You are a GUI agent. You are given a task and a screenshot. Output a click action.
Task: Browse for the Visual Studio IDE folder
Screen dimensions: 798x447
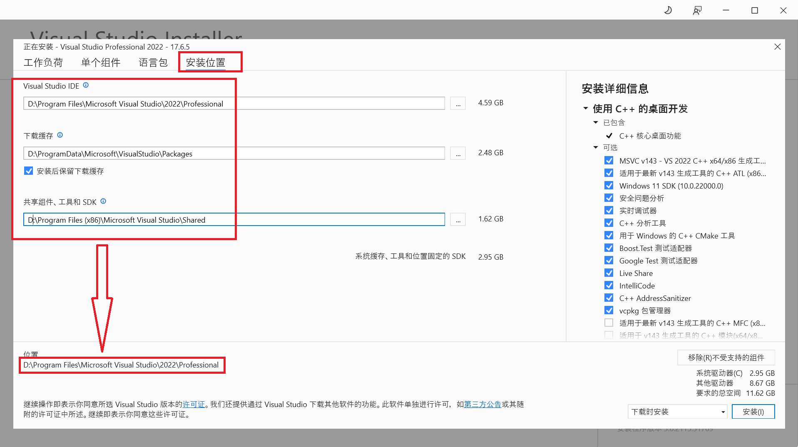[x=457, y=104]
